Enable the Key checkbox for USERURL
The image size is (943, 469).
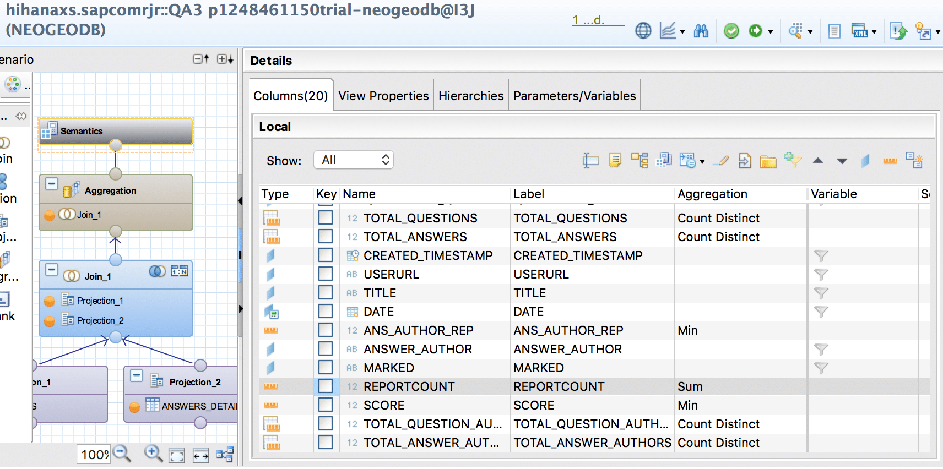[x=326, y=274]
